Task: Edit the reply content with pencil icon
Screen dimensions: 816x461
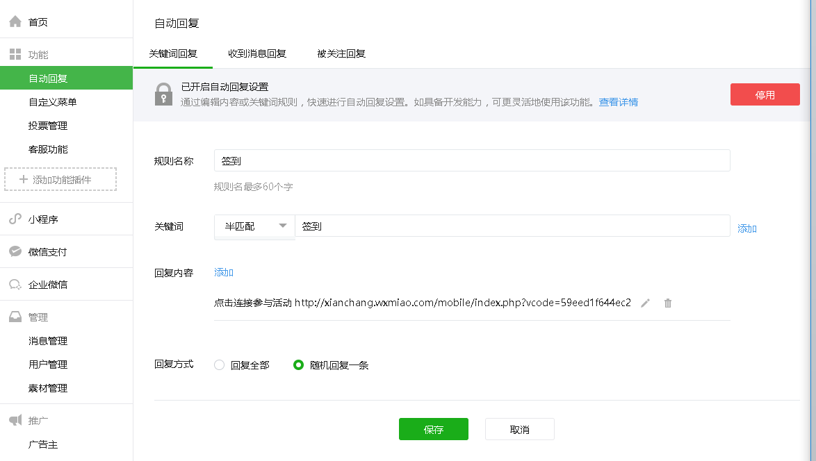Action: pyautogui.click(x=645, y=303)
